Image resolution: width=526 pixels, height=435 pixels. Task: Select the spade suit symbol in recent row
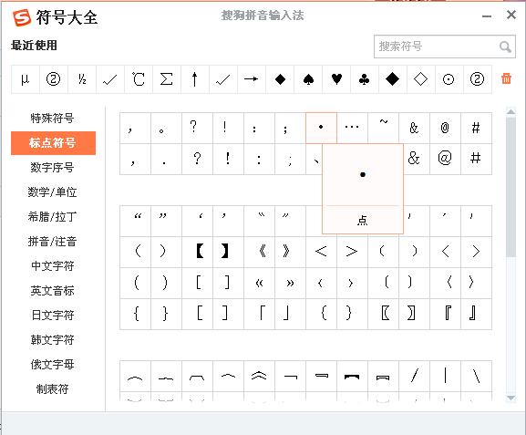point(308,79)
